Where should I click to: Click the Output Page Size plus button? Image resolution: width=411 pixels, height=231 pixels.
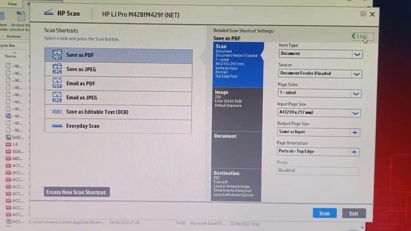point(354,133)
